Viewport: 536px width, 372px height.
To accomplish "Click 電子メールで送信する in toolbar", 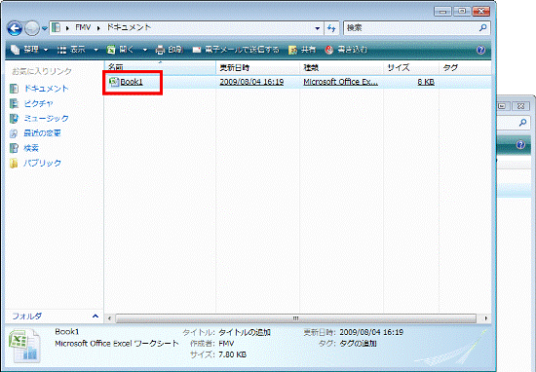I will click(236, 51).
